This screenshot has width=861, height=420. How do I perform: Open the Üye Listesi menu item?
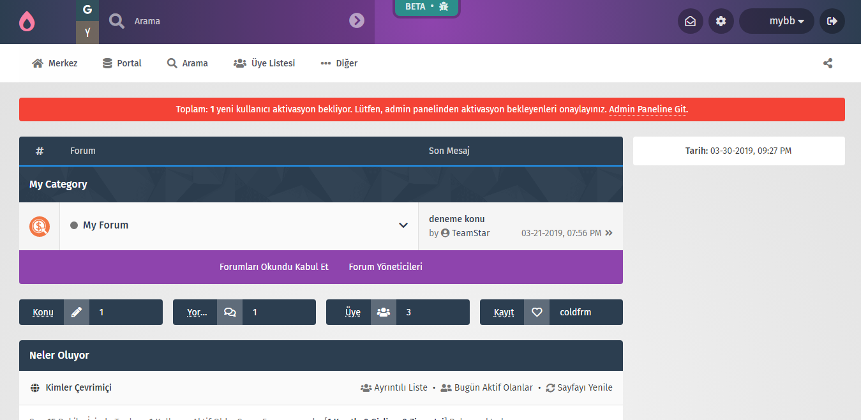click(x=264, y=63)
